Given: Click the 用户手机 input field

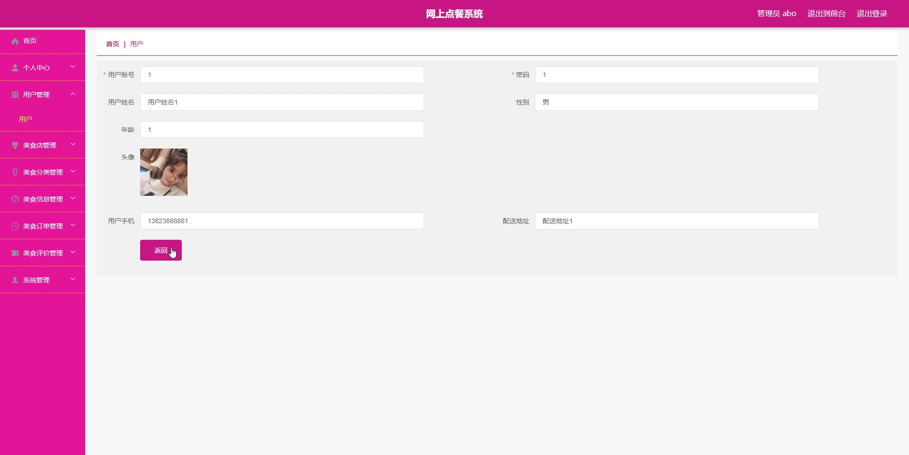Looking at the screenshot, I should coord(282,221).
